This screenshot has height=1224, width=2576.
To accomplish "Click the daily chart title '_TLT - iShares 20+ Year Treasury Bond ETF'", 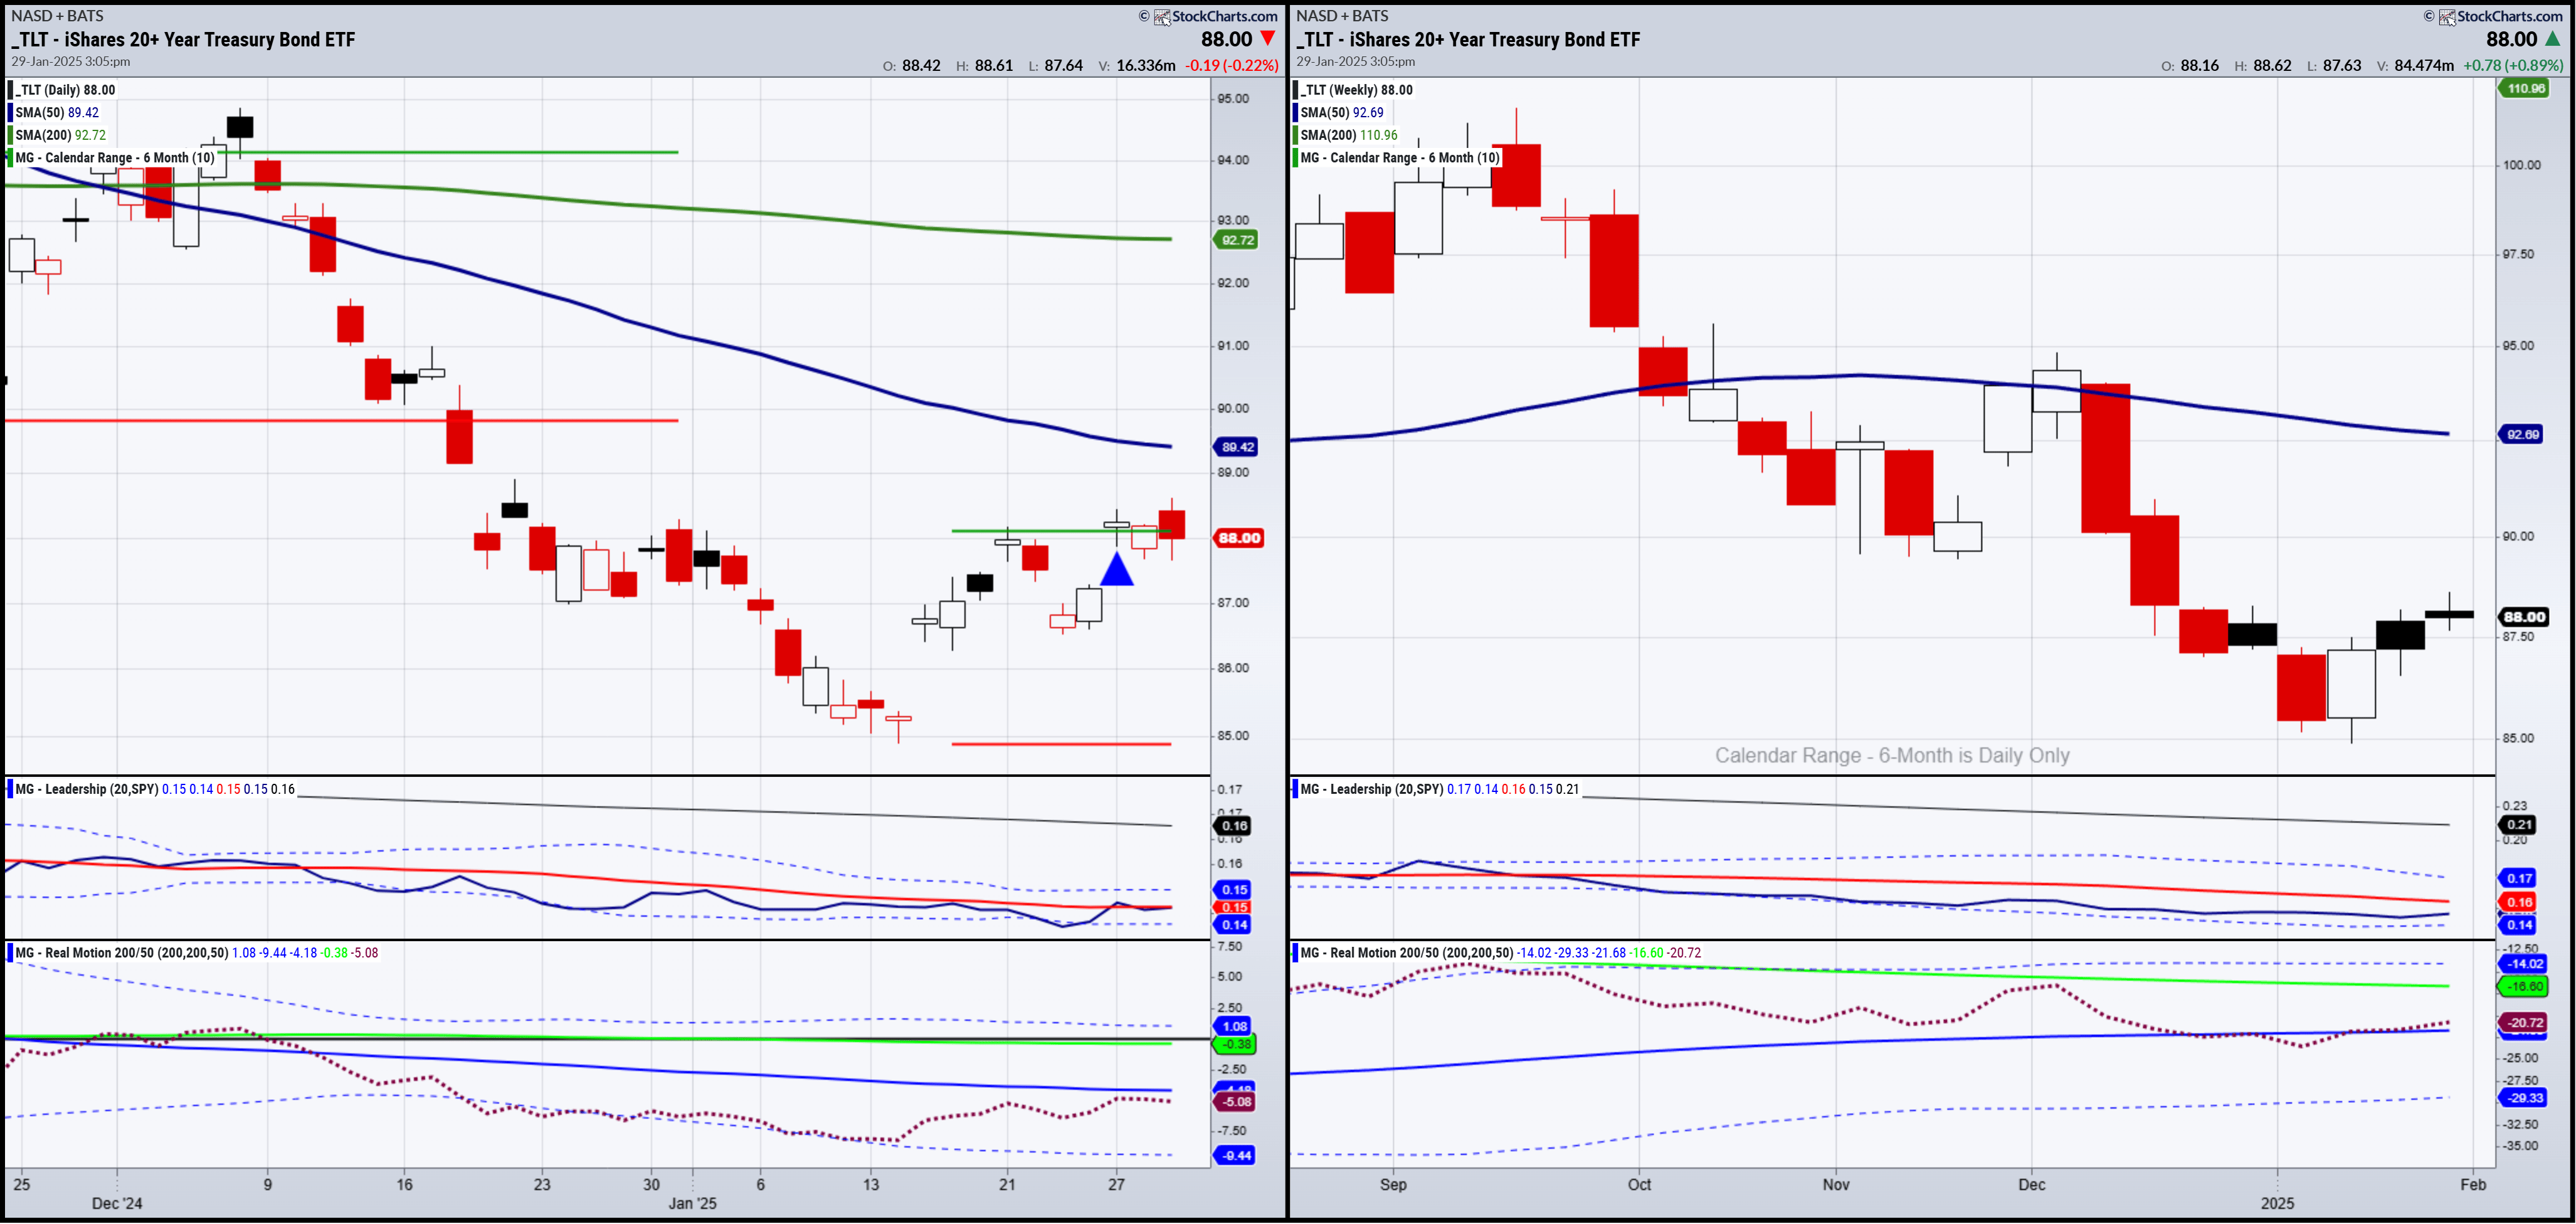I will click(x=183, y=40).
